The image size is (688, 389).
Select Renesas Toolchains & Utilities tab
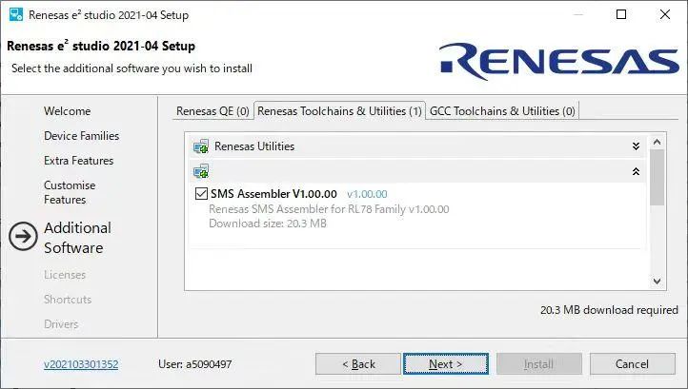pyautogui.click(x=339, y=111)
